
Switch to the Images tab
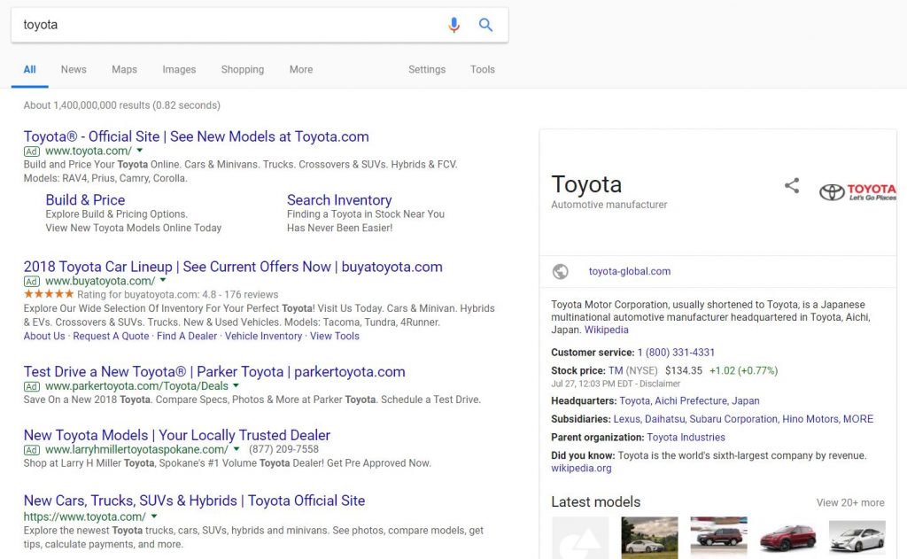coord(179,69)
